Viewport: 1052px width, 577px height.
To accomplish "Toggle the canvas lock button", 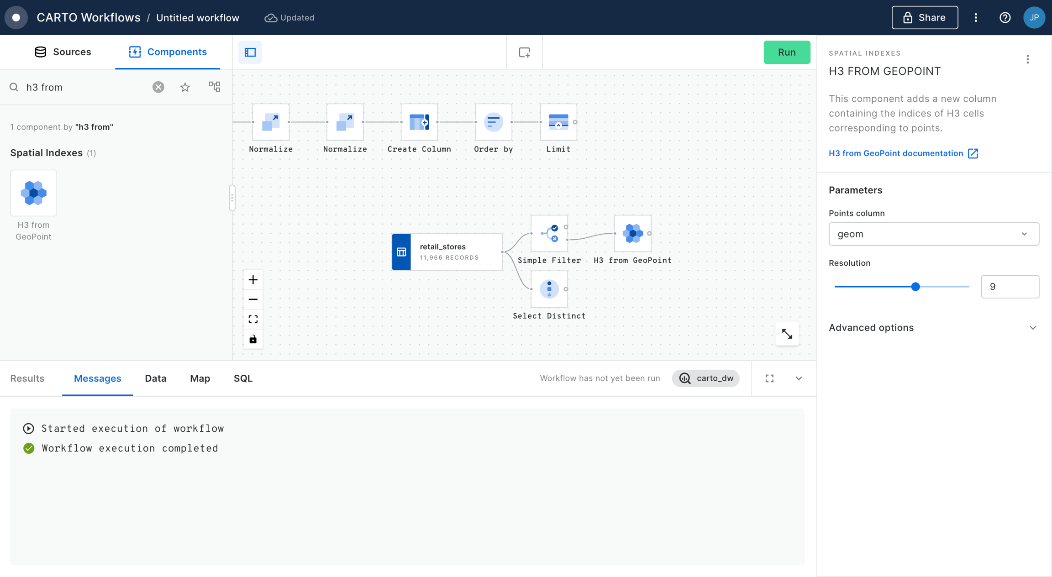I will click(x=253, y=339).
